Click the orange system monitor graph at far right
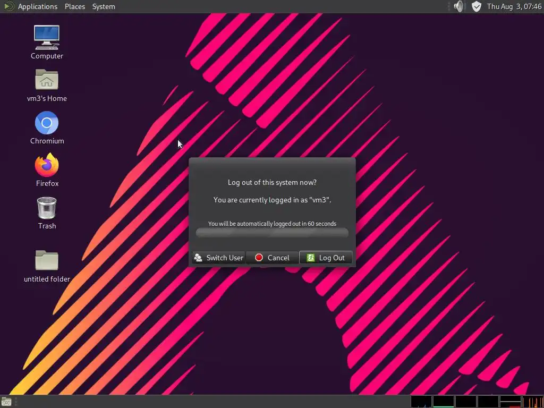The width and height of the screenshot is (544, 408). click(x=532, y=402)
